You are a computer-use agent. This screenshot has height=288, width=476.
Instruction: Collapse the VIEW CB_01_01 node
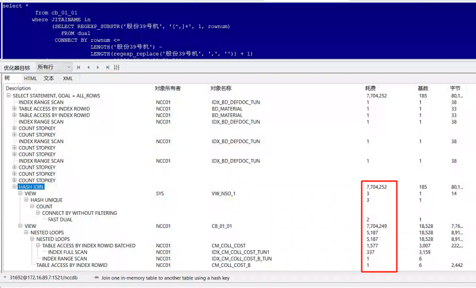21,226
